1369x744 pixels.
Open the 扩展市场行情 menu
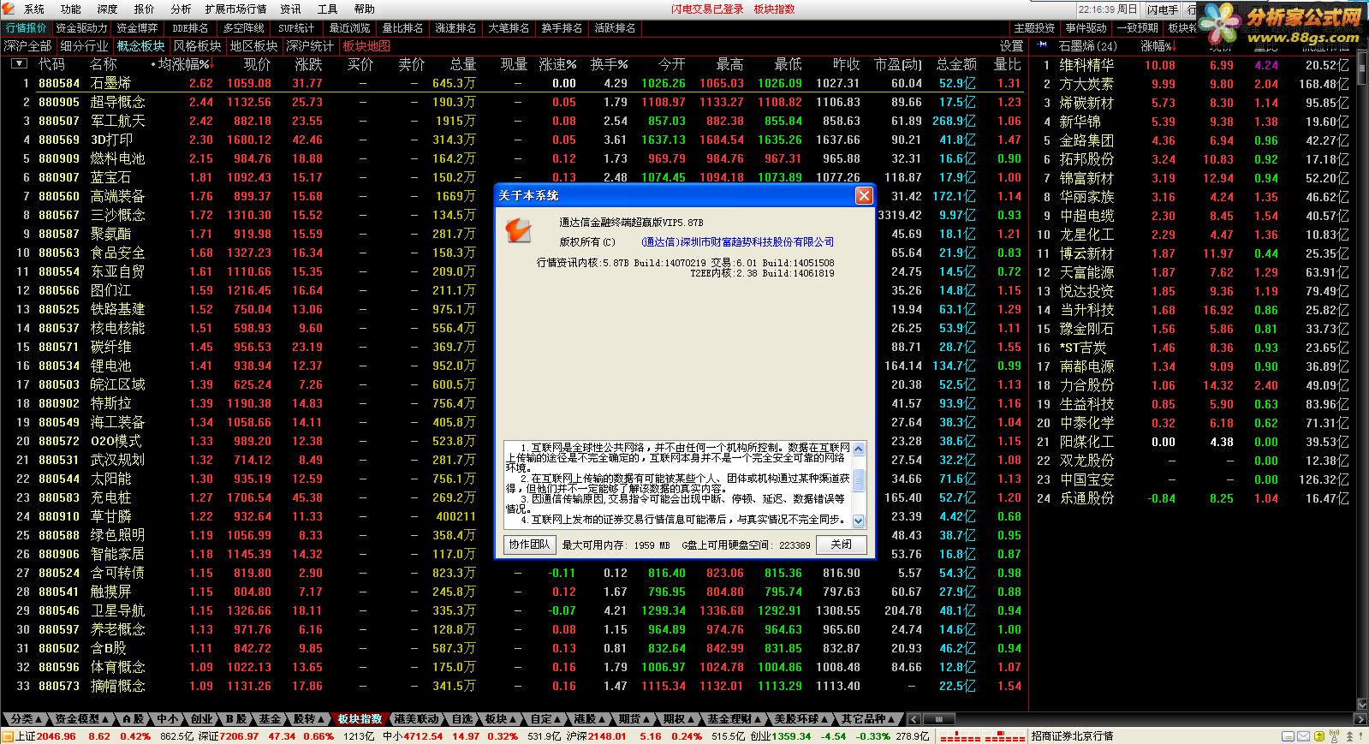[236, 9]
